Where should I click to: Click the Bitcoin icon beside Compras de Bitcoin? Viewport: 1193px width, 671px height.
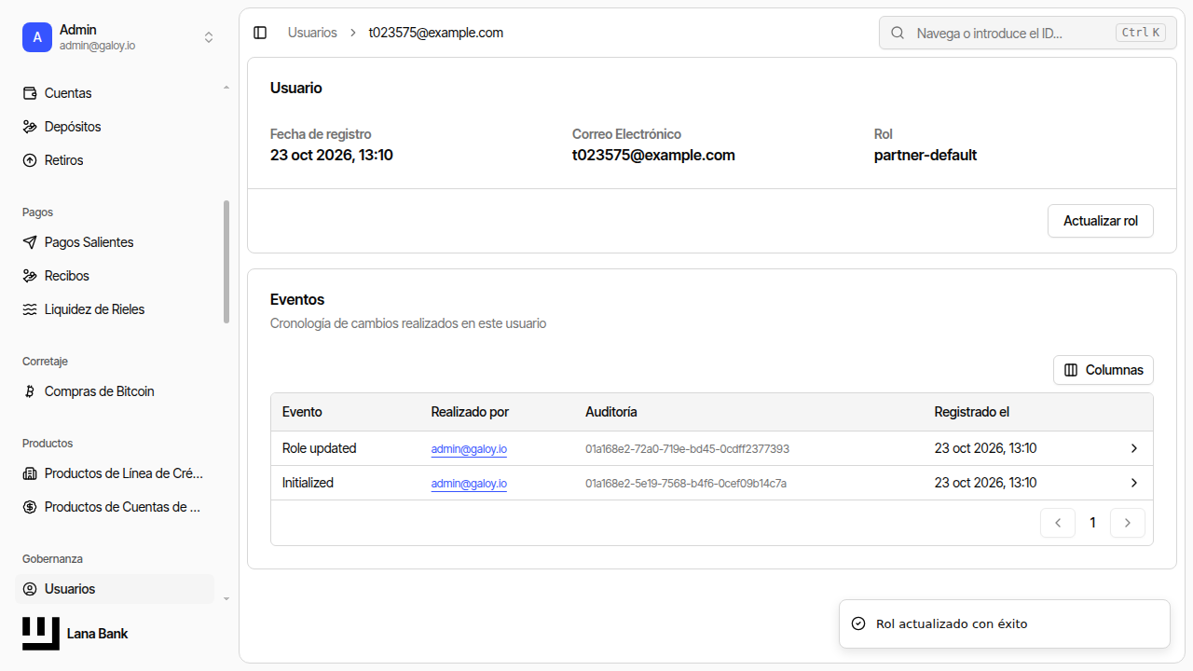tap(30, 391)
